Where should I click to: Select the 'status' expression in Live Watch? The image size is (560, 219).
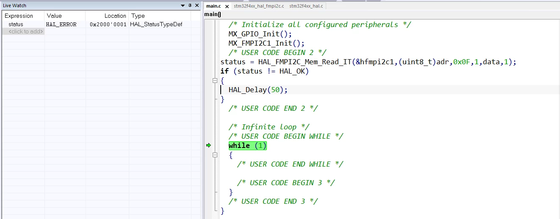pyautogui.click(x=16, y=25)
